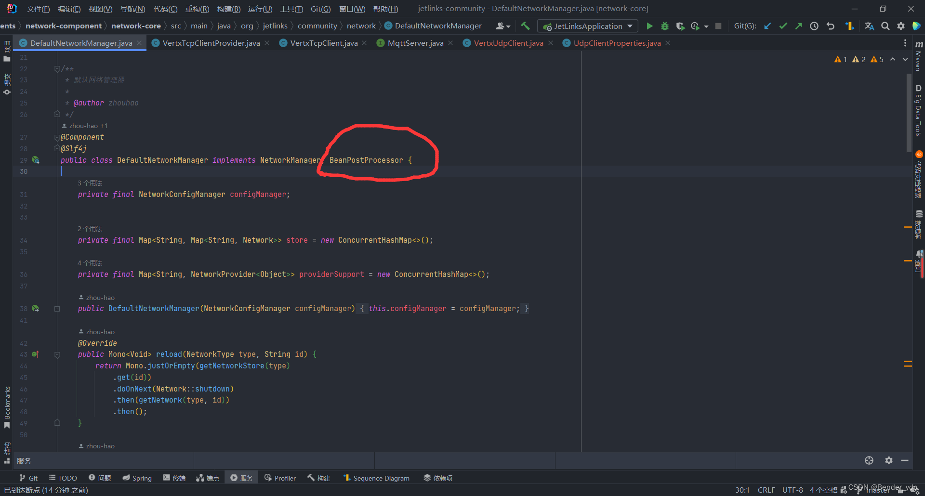The width and height of the screenshot is (925, 496).
Task: Open Search Everywhere magnifier icon
Action: [x=885, y=26]
